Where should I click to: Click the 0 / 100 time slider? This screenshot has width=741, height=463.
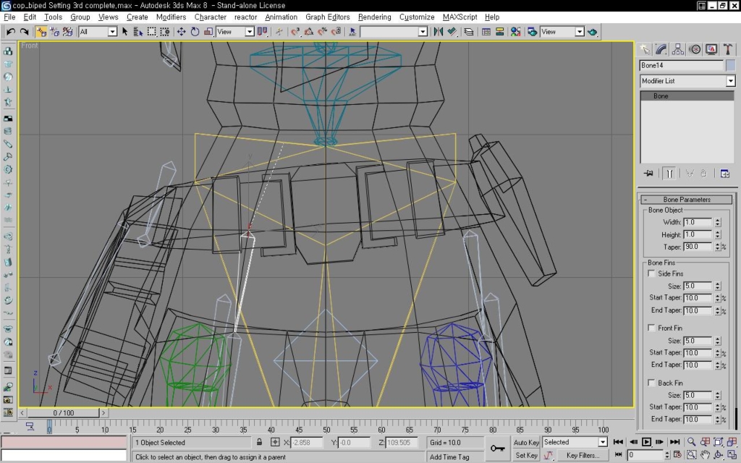tap(64, 413)
